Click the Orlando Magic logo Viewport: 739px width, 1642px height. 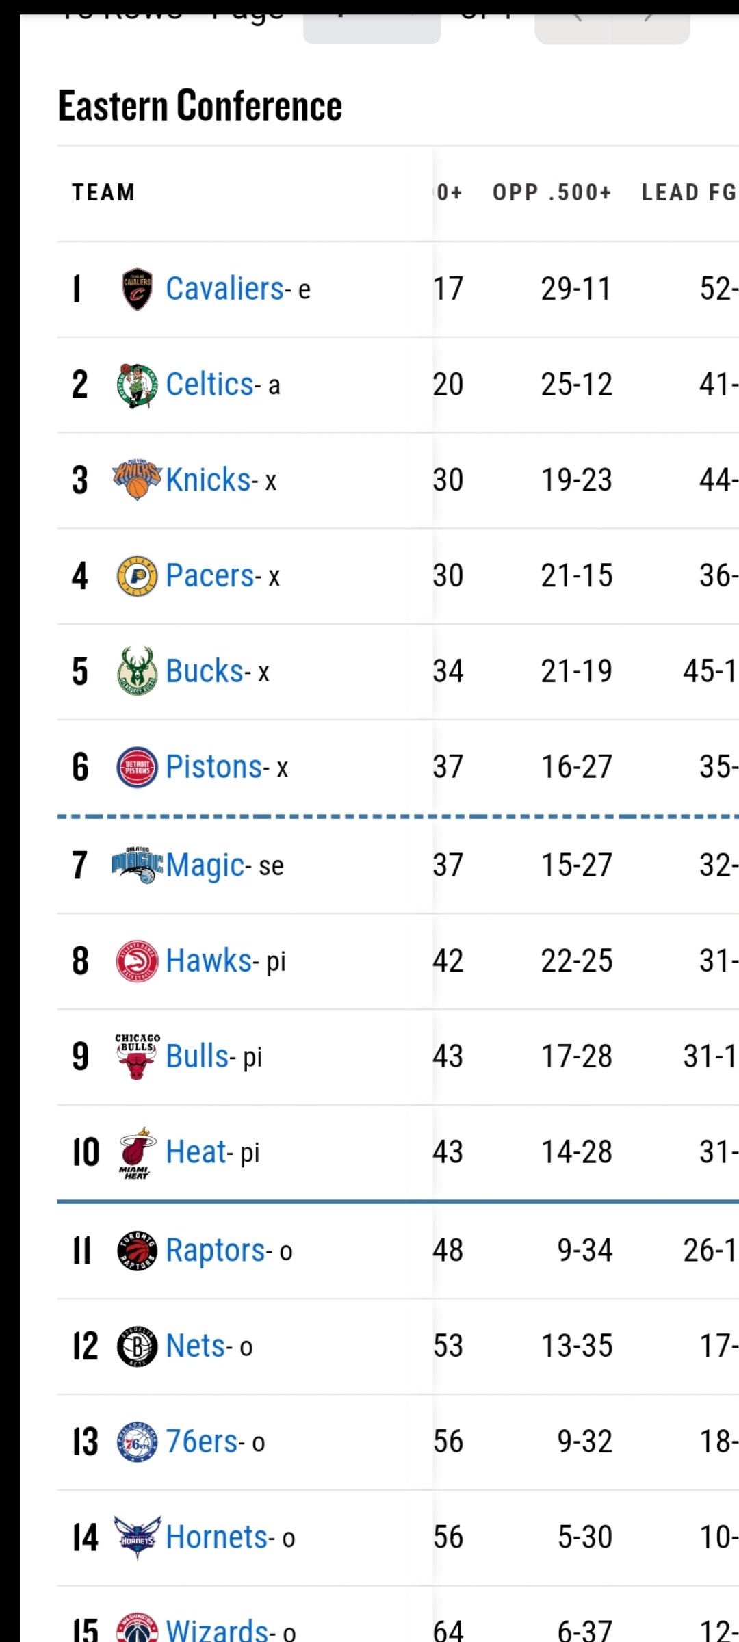137,865
